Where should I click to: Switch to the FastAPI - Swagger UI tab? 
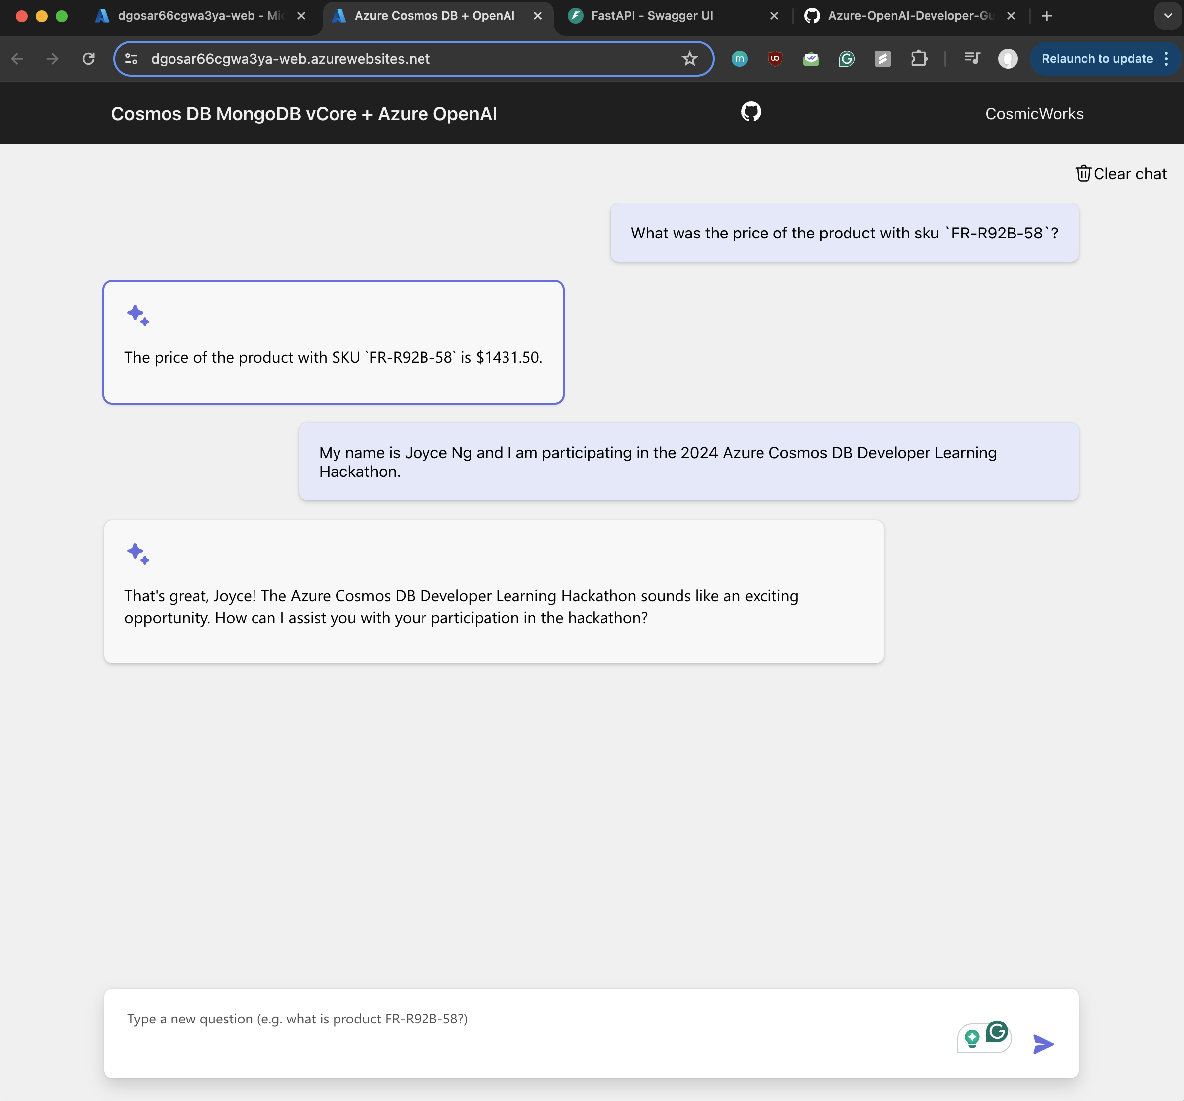[652, 16]
